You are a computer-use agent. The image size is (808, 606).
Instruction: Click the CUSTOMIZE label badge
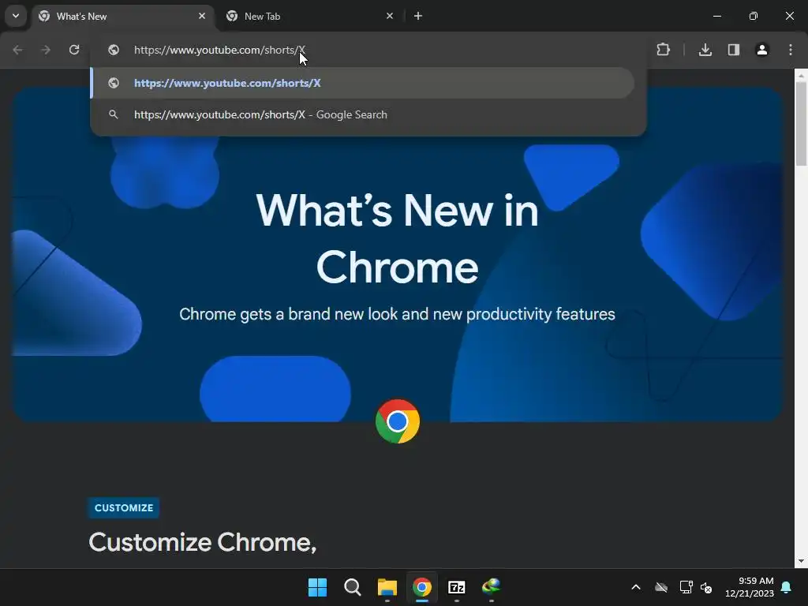(x=124, y=507)
